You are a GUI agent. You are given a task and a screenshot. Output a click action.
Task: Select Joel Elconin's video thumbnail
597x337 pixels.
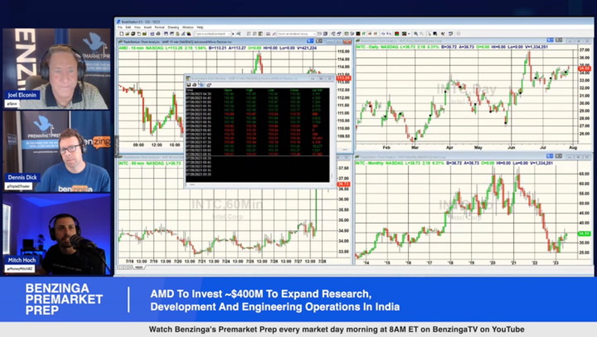coord(57,69)
